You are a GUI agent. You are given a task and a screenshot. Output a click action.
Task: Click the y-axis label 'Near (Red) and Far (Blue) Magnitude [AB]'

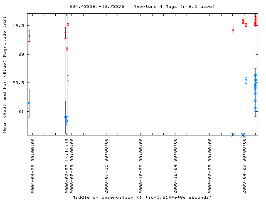click(x=5, y=75)
